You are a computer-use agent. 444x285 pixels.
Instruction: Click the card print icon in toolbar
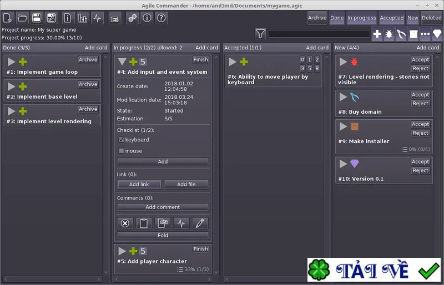pos(115,18)
